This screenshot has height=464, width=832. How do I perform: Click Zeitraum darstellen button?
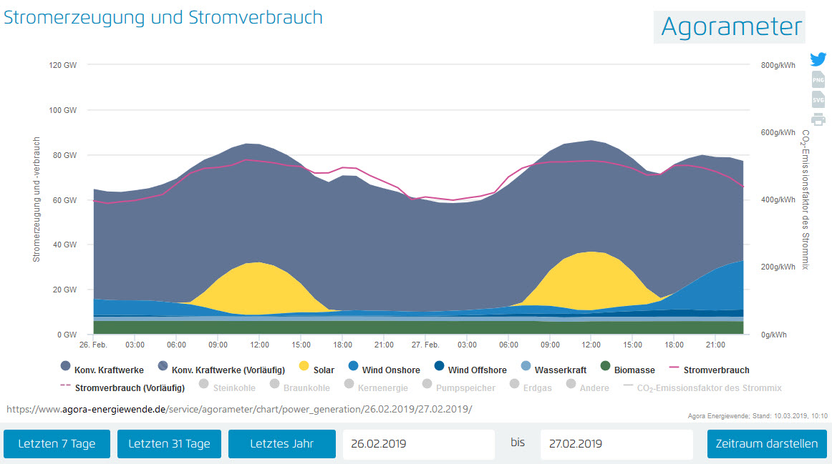coord(767,443)
